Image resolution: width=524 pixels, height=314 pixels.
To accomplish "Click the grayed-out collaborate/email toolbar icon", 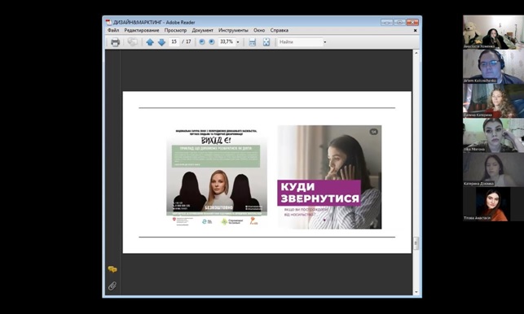I will 132,42.
